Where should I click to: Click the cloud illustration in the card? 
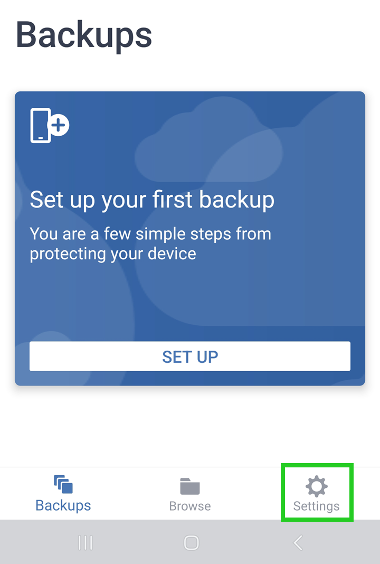[x=211, y=143]
